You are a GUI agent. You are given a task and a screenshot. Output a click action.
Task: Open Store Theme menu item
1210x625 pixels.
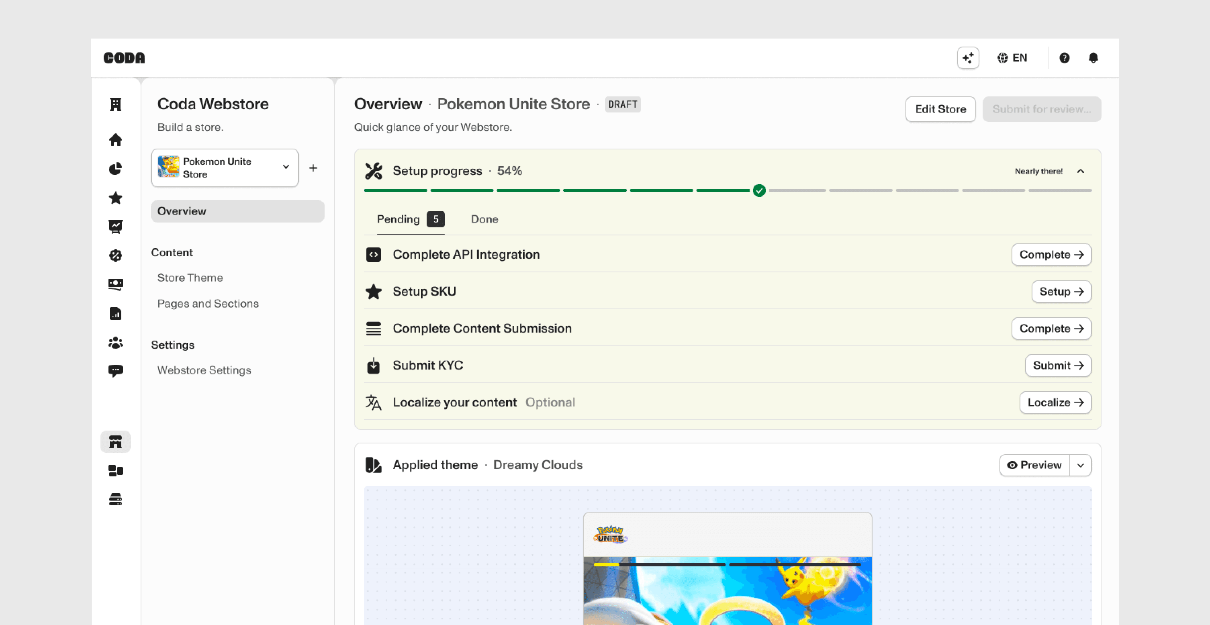(190, 278)
